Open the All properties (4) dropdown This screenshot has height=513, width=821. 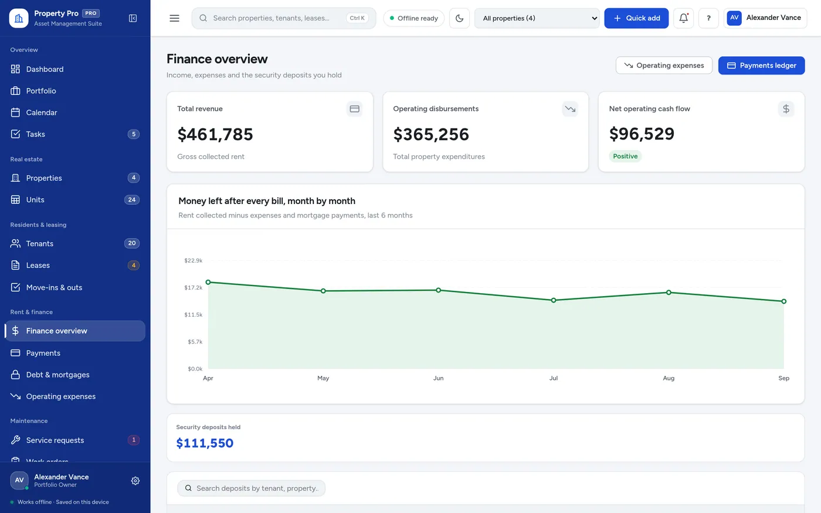click(x=537, y=18)
